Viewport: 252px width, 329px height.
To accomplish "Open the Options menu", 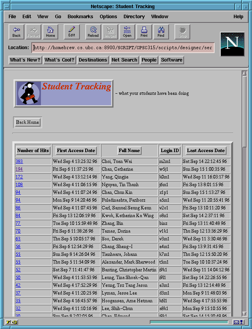I will pos(108,17).
